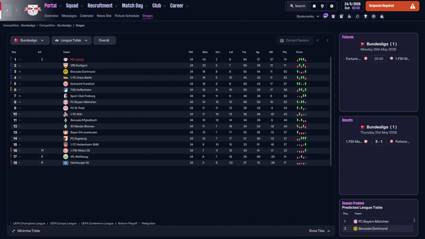Click Minimise Table button
This screenshot has width=425, height=239.
(x=26, y=231)
